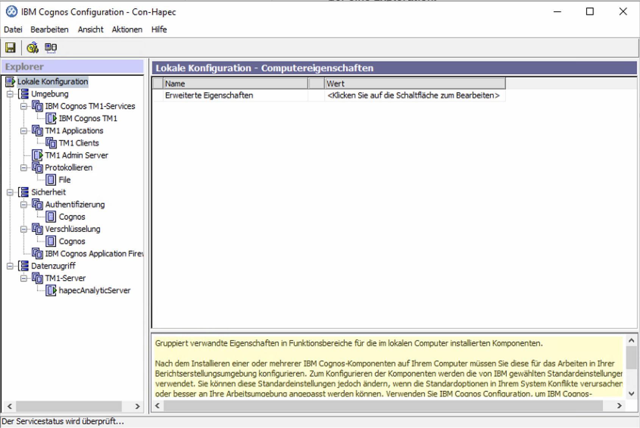This screenshot has height=428, width=640.
Task: Collapse the Protokollieren node
Action: click(x=24, y=168)
